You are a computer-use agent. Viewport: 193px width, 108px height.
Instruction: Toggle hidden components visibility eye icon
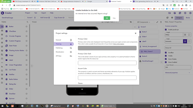pyautogui.click(x=131, y=22)
